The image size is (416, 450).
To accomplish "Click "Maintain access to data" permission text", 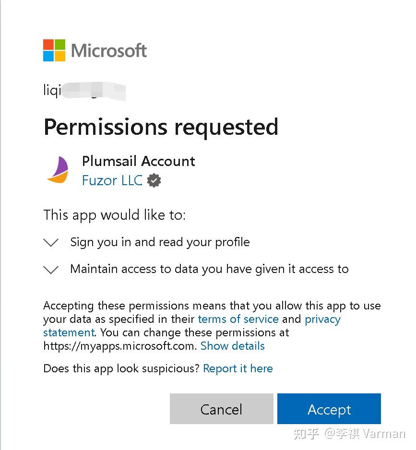I will (x=209, y=269).
